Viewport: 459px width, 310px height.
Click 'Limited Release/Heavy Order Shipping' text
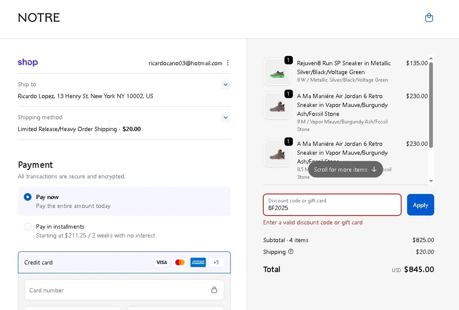67,129
